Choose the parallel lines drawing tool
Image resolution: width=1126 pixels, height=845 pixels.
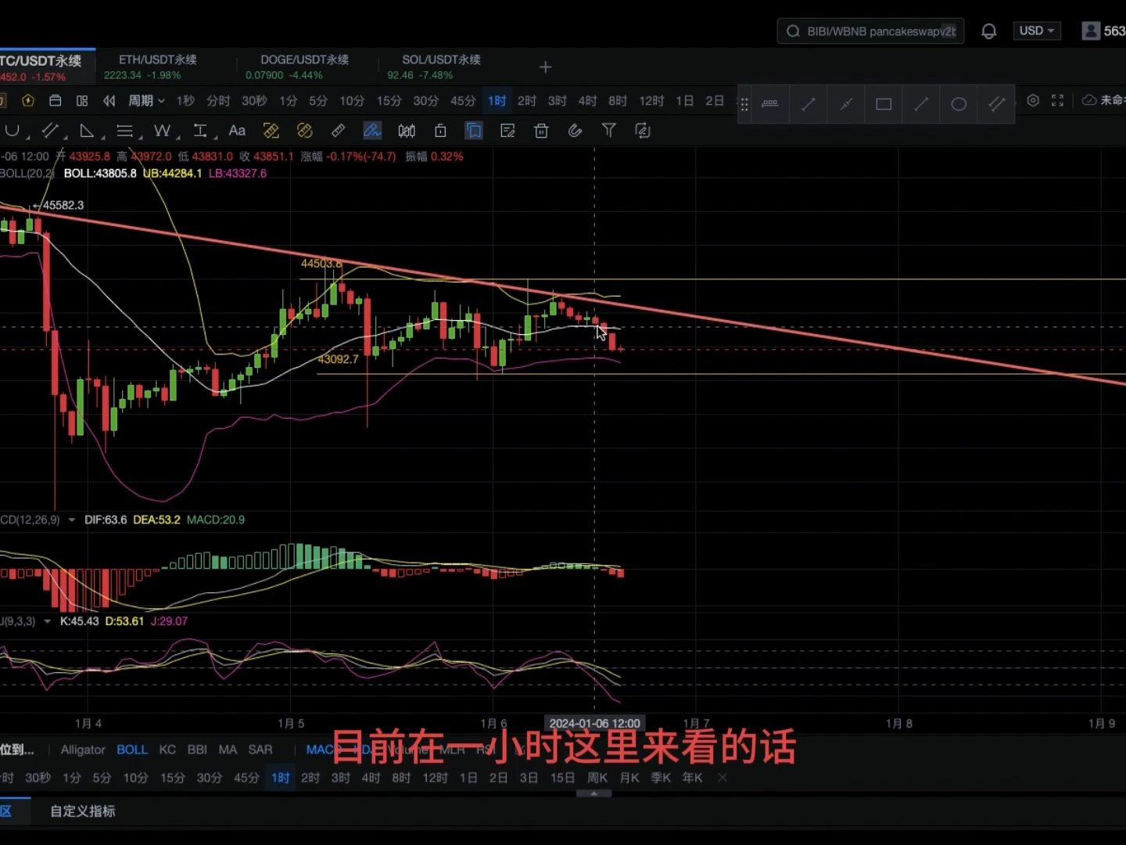click(x=50, y=131)
